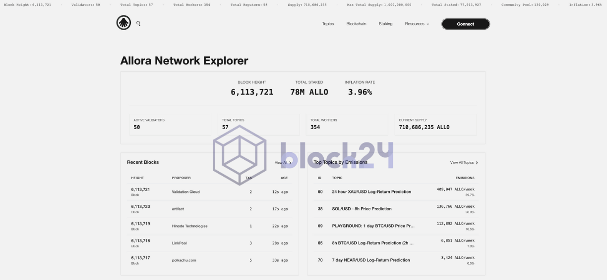Select proposer Validation Cloud
Screen dimensions: 607x280
pyautogui.click(x=185, y=192)
